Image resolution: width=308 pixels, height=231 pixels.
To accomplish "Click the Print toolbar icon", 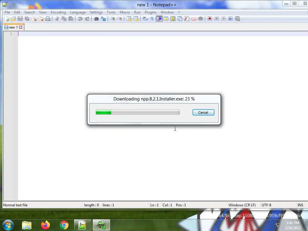I will point(48,19).
